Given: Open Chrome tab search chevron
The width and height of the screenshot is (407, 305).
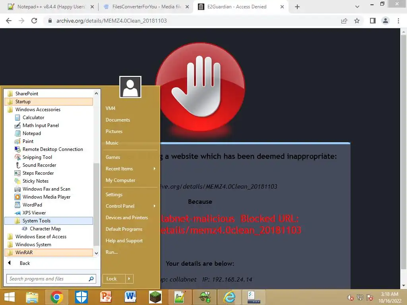Looking at the screenshot, I should (x=357, y=7).
